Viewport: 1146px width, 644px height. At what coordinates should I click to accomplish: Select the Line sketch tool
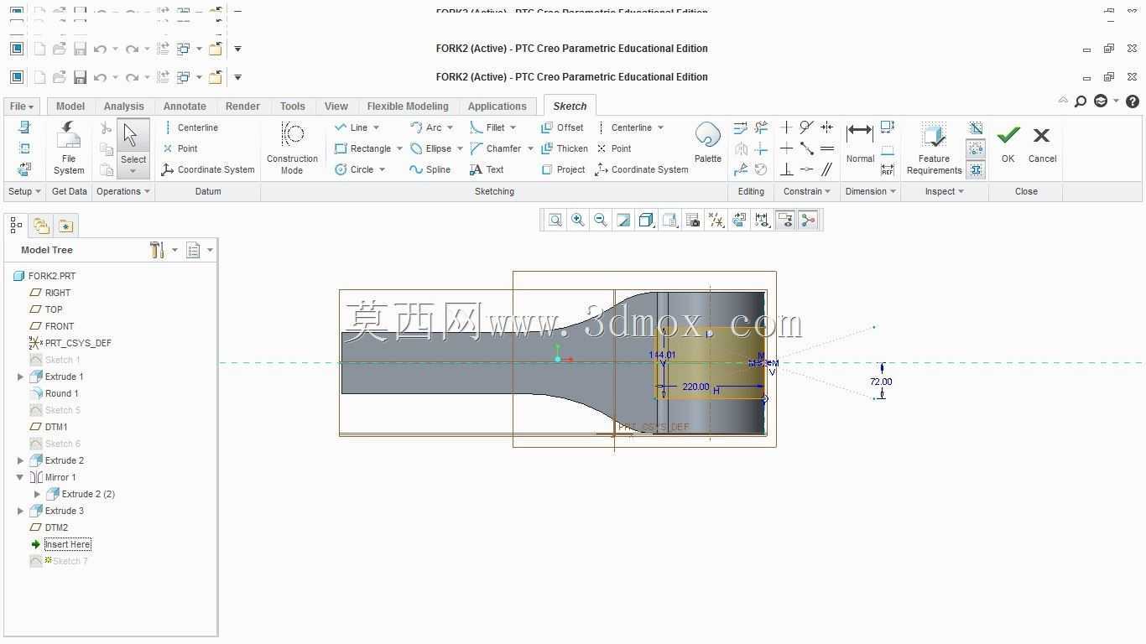pos(351,127)
